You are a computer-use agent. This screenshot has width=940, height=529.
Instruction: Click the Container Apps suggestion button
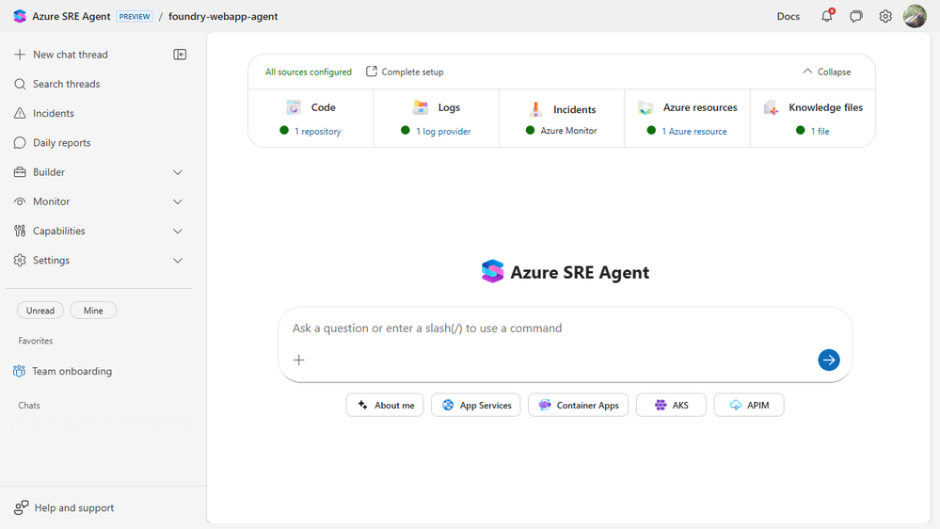pos(578,405)
